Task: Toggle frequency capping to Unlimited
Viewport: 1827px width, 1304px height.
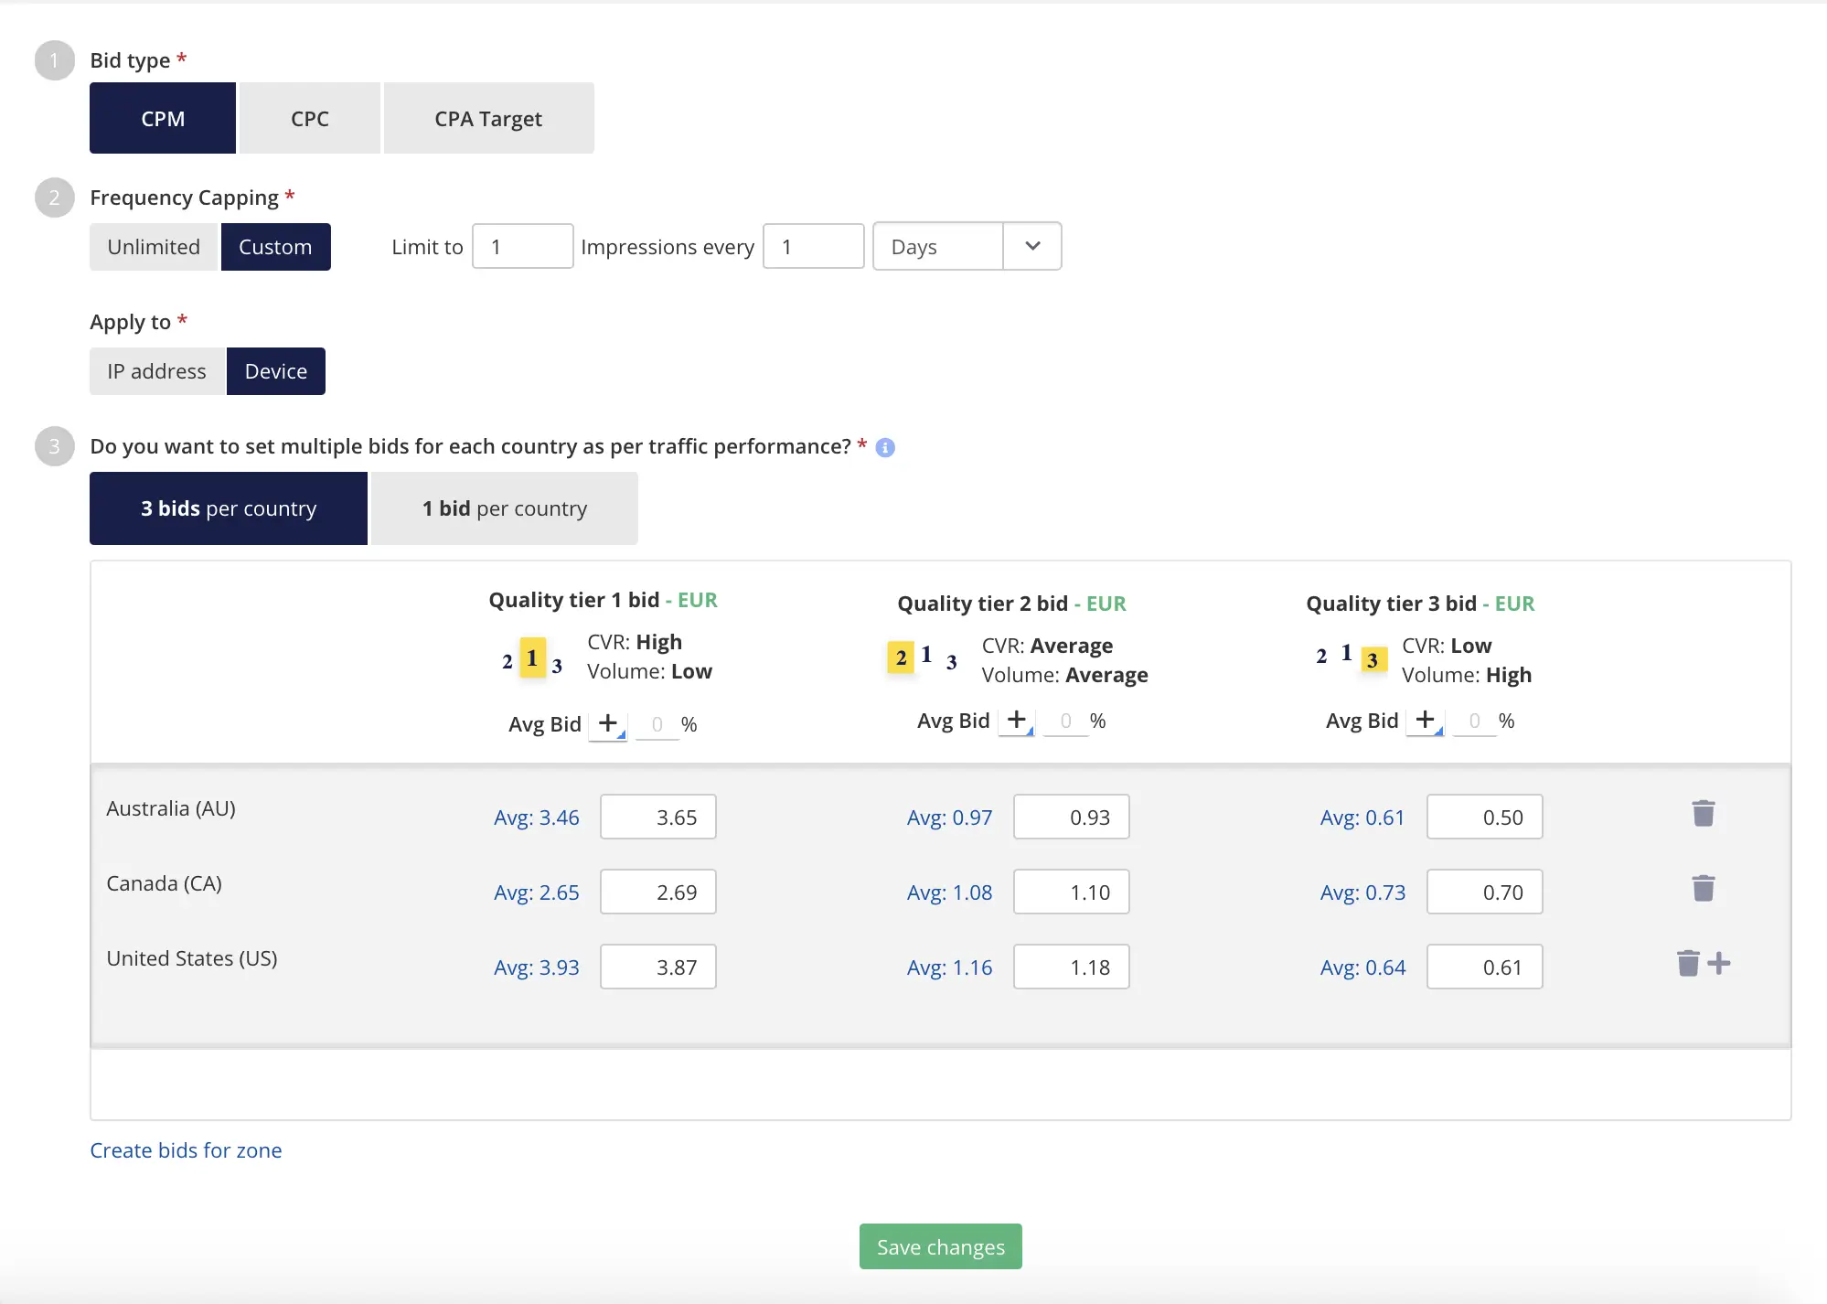Action: (x=153, y=247)
